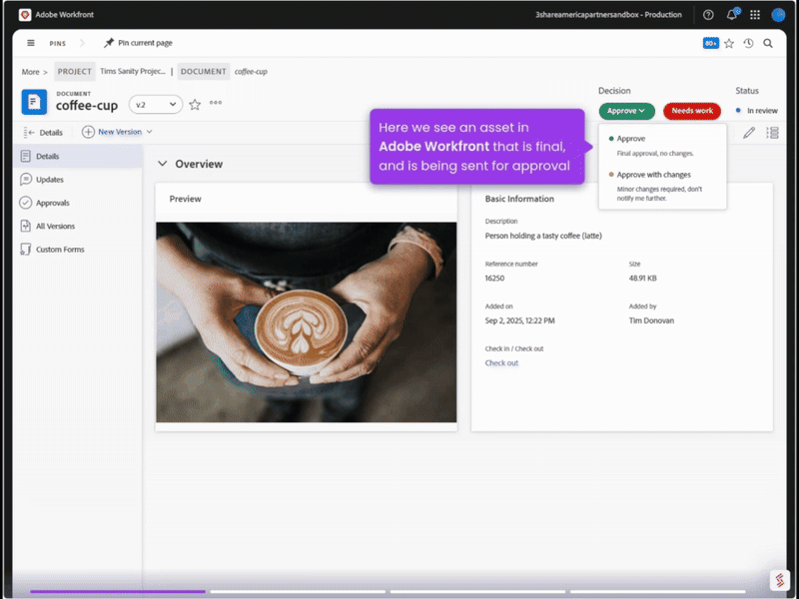
Task: Favorite the coffee-cup document with the star
Action: [195, 105]
